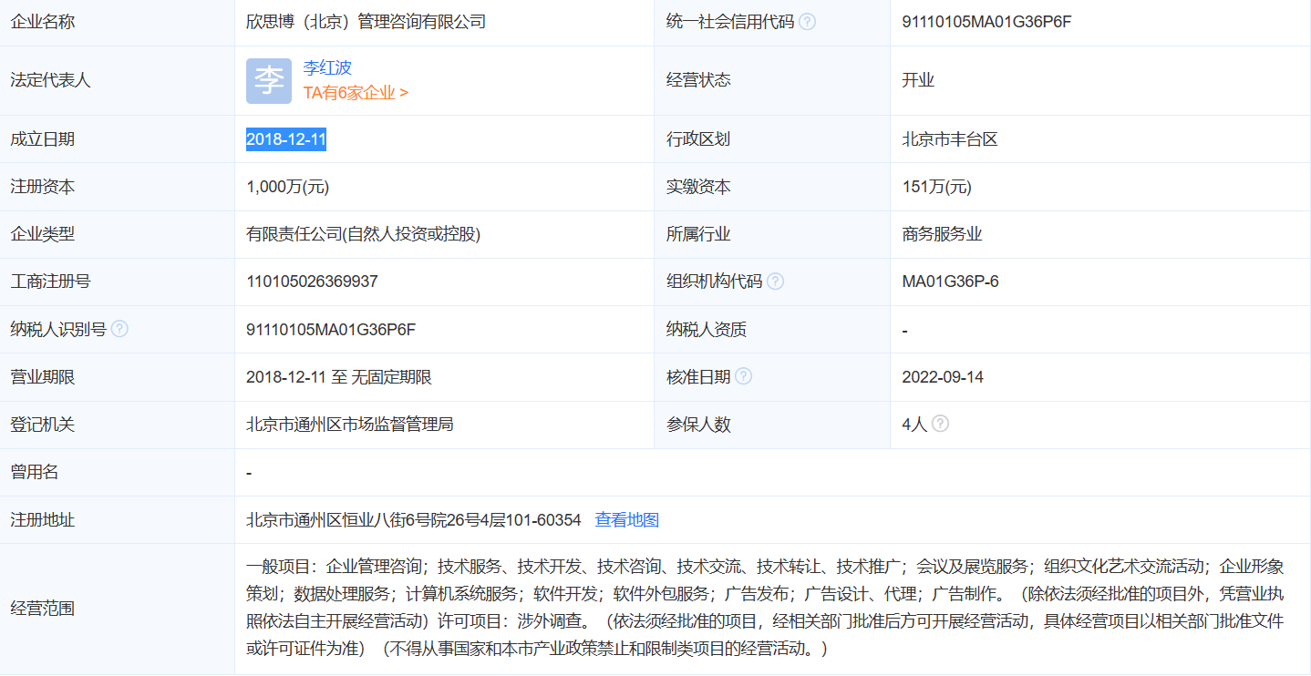Click the 李 avatar thumbnail
1311x676 pixels.
point(269,80)
